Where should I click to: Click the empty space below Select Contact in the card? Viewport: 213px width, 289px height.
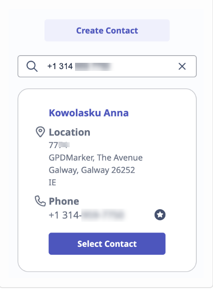pyautogui.click(x=107, y=263)
